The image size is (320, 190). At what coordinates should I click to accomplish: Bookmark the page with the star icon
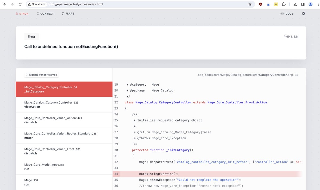[x=250, y=4]
